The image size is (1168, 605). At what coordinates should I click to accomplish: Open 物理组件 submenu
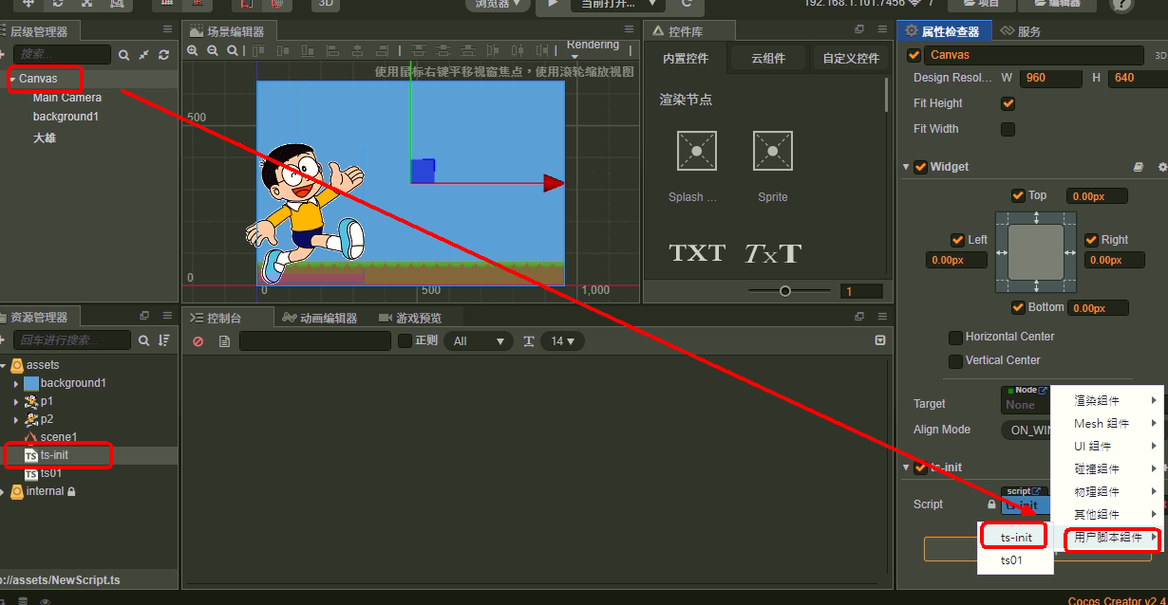[x=1107, y=491]
